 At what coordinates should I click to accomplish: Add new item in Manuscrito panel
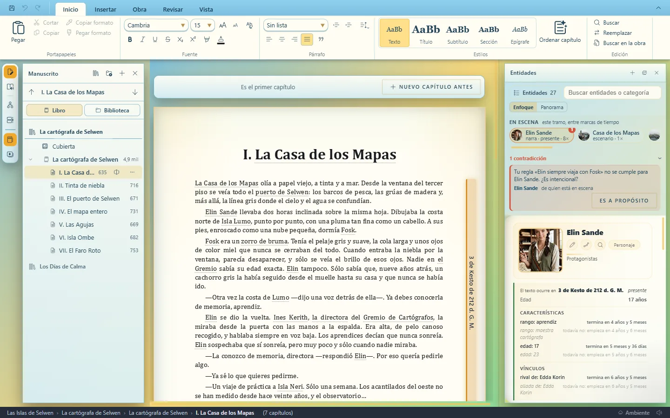pyautogui.click(x=122, y=73)
